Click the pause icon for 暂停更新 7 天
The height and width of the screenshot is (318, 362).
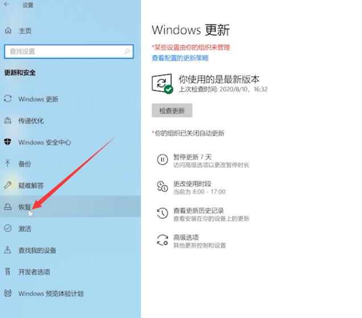[163, 160]
